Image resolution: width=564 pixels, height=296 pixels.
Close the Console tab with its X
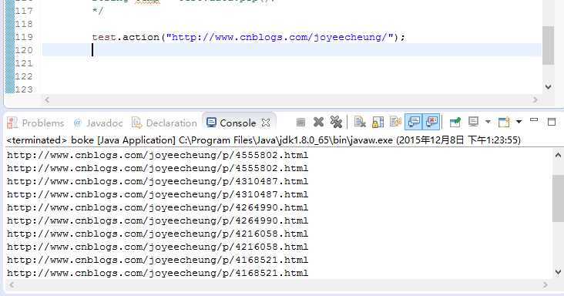(266, 123)
